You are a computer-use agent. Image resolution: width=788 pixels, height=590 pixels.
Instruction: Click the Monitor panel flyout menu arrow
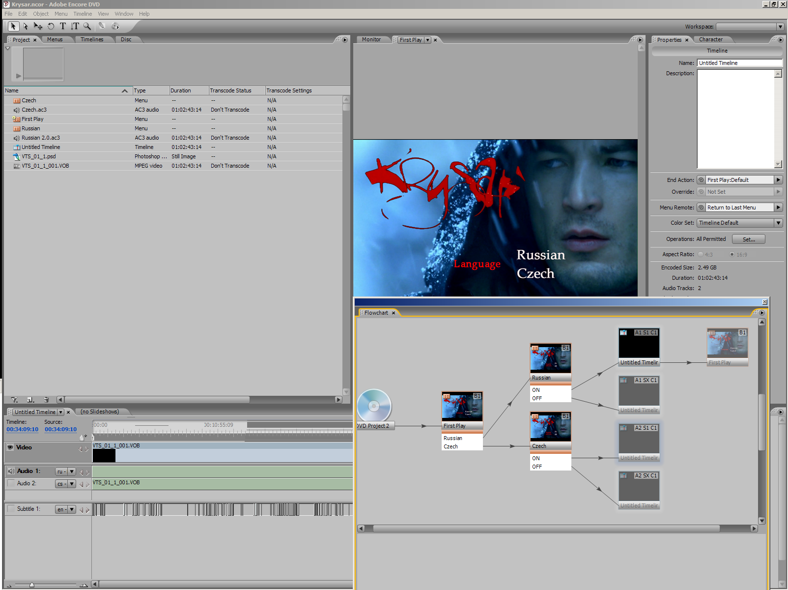[639, 39]
